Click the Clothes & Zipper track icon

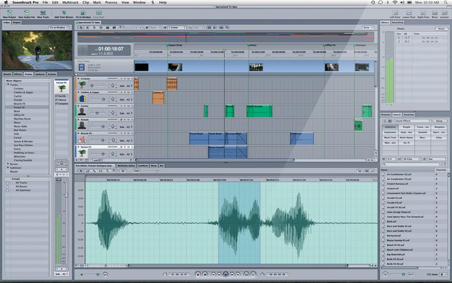coord(82,98)
